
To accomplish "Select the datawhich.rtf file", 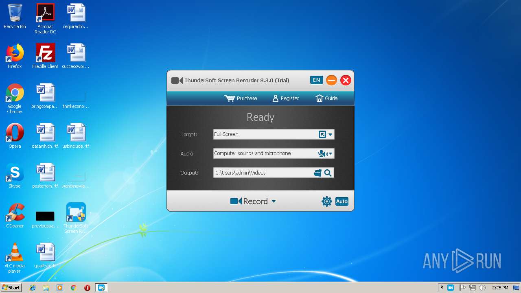I will (45, 136).
